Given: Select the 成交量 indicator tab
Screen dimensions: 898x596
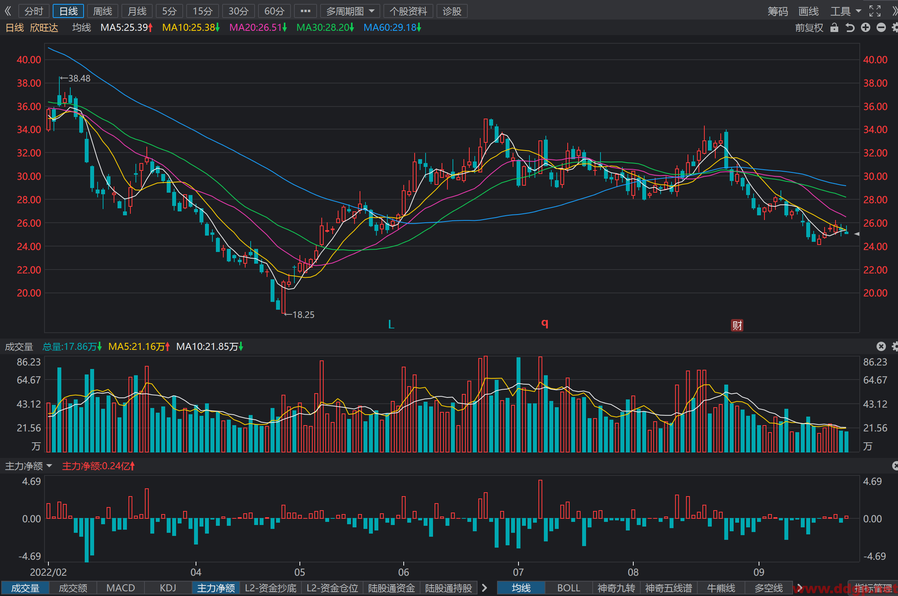Looking at the screenshot, I should tap(25, 588).
